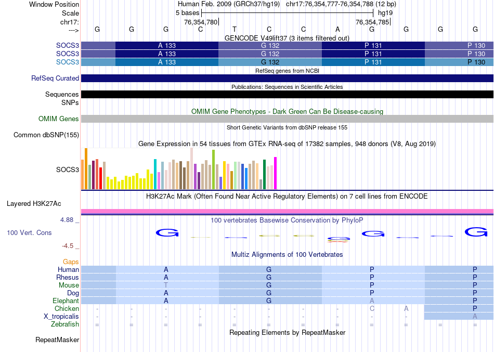This screenshot has height=352, width=494.
Task: Click the SOCS3 label beside the GTEx chart
Action: point(68,170)
